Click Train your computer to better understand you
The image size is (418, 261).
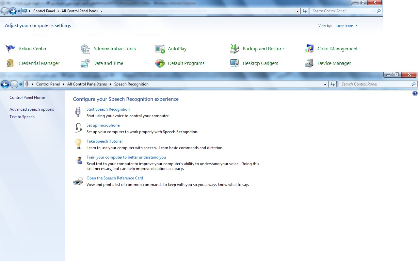point(126,157)
